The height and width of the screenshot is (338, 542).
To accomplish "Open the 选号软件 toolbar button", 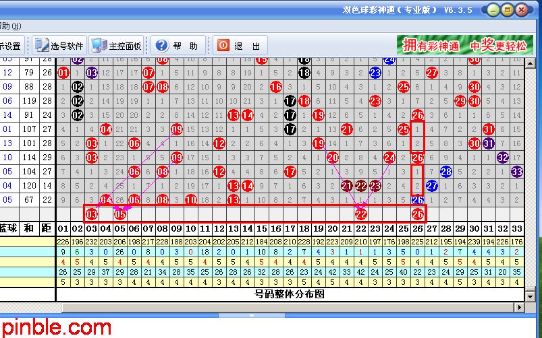I will 59,45.
